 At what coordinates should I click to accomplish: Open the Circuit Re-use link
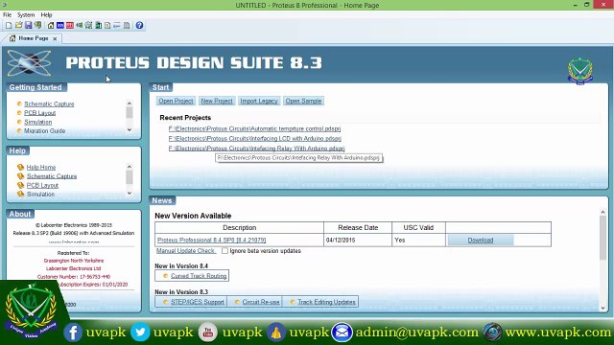[x=261, y=302]
